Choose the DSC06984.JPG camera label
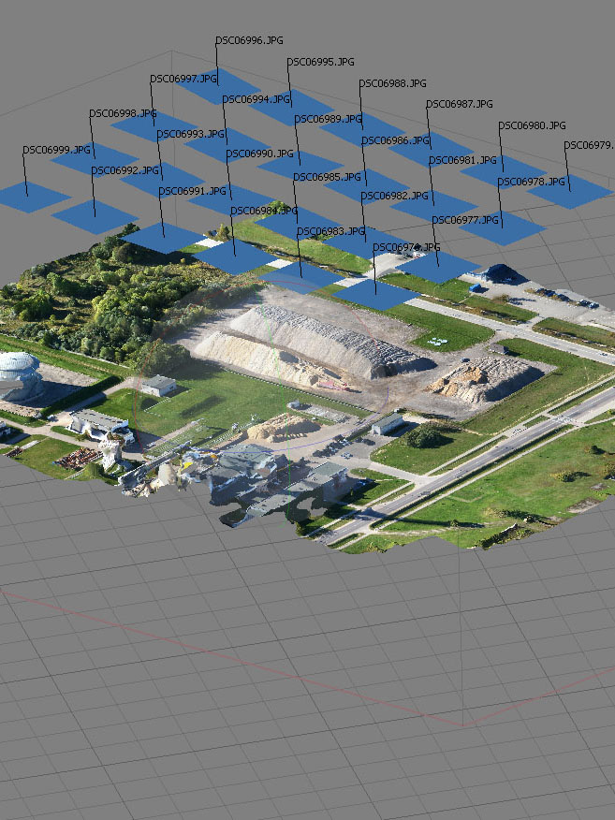Screen dimensions: 615x820 click(x=264, y=211)
